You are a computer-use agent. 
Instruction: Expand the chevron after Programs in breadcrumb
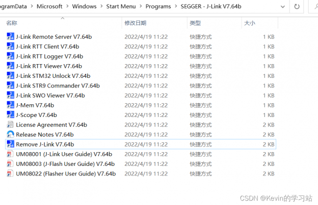[x=176, y=7]
